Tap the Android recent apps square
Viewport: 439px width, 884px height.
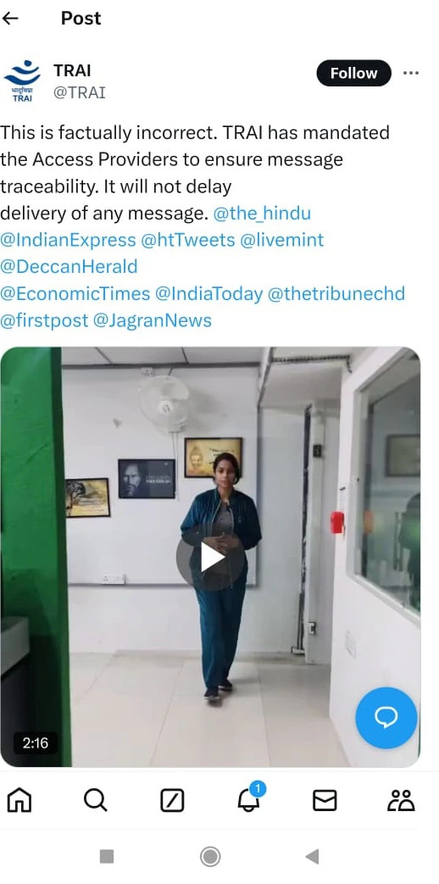pos(107,856)
